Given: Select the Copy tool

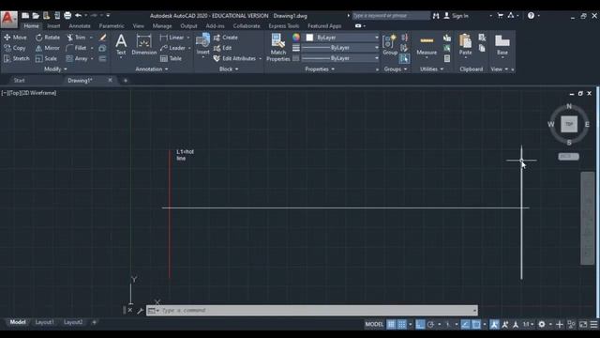Looking at the screenshot, I should 15,48.
